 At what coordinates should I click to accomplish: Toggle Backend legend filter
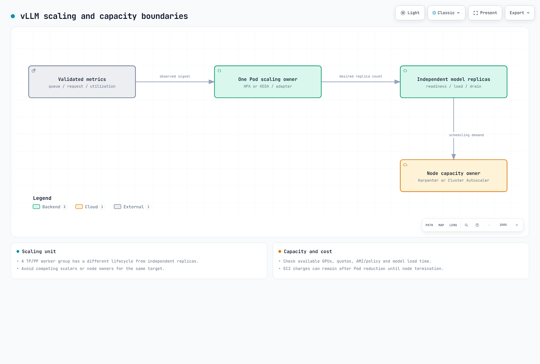tap(50, 207)
